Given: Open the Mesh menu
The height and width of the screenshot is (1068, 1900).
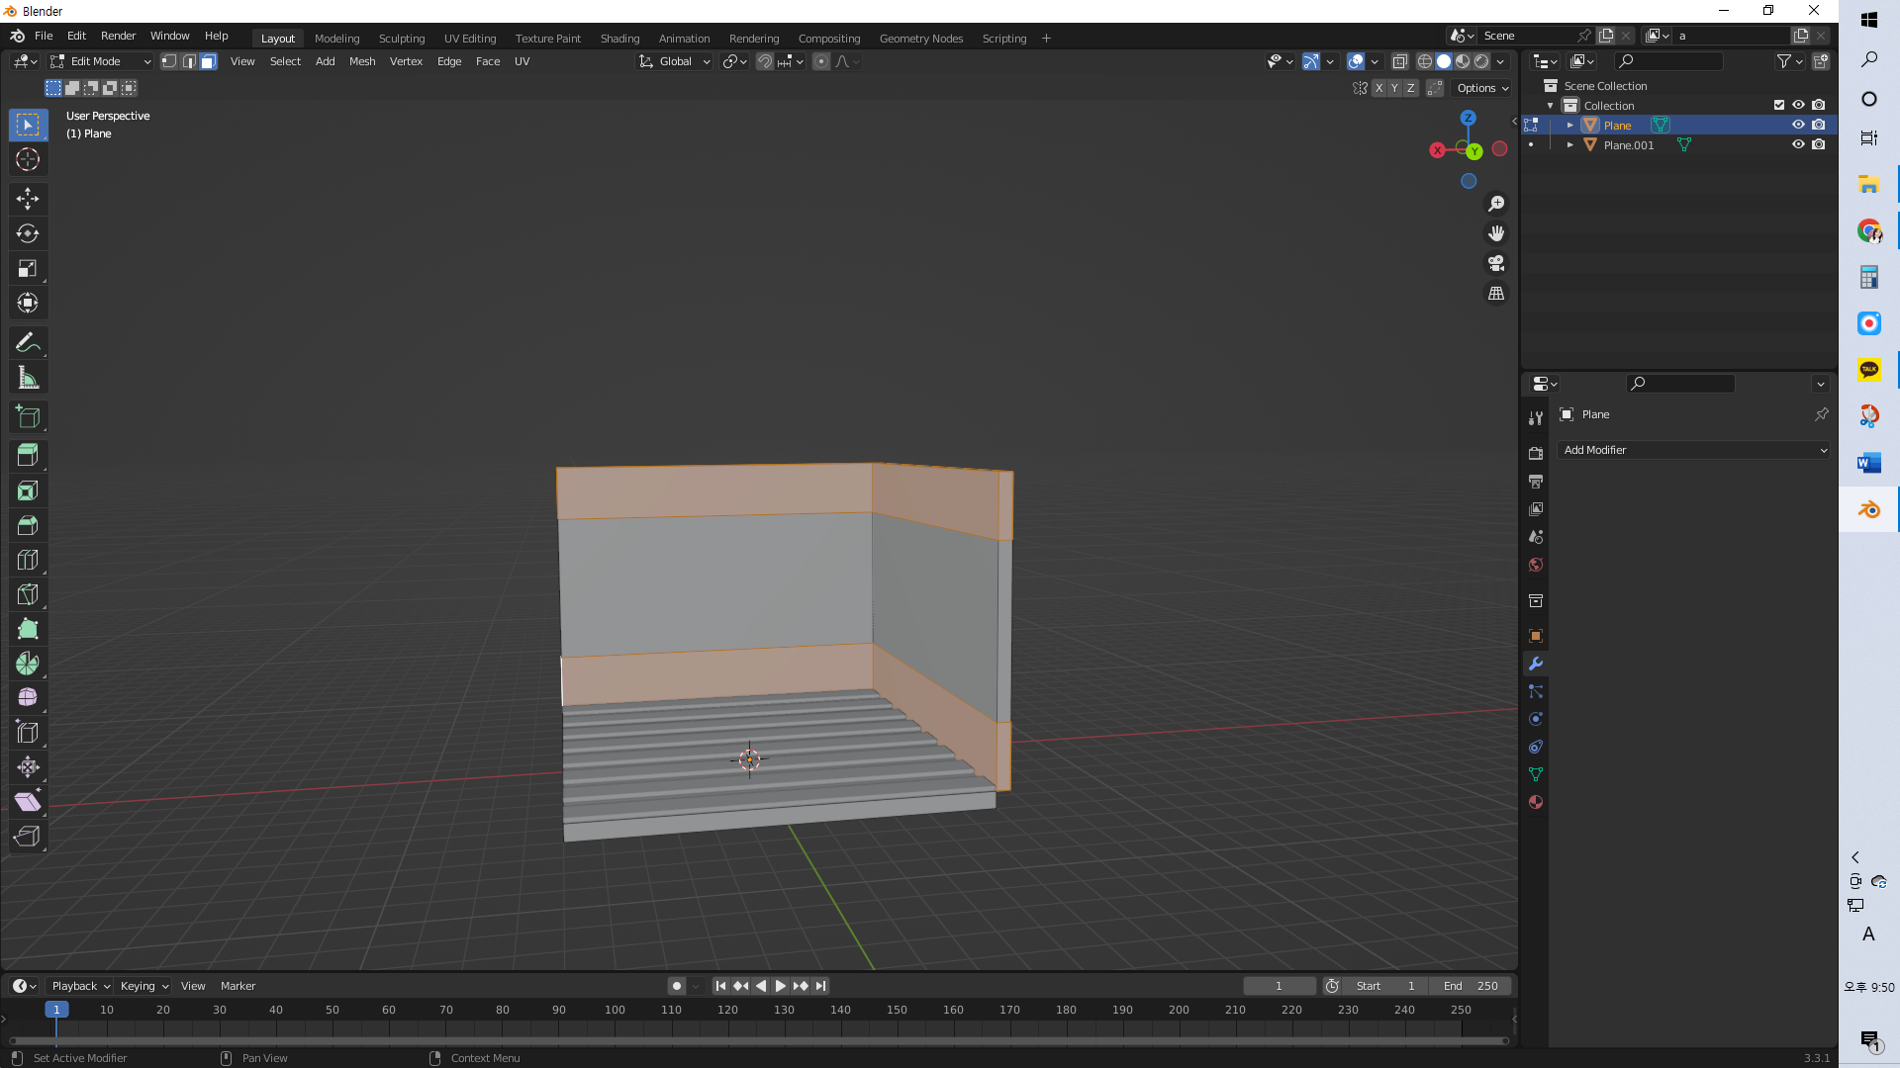Looking at the screenshot, I should (x=362, y=61).
